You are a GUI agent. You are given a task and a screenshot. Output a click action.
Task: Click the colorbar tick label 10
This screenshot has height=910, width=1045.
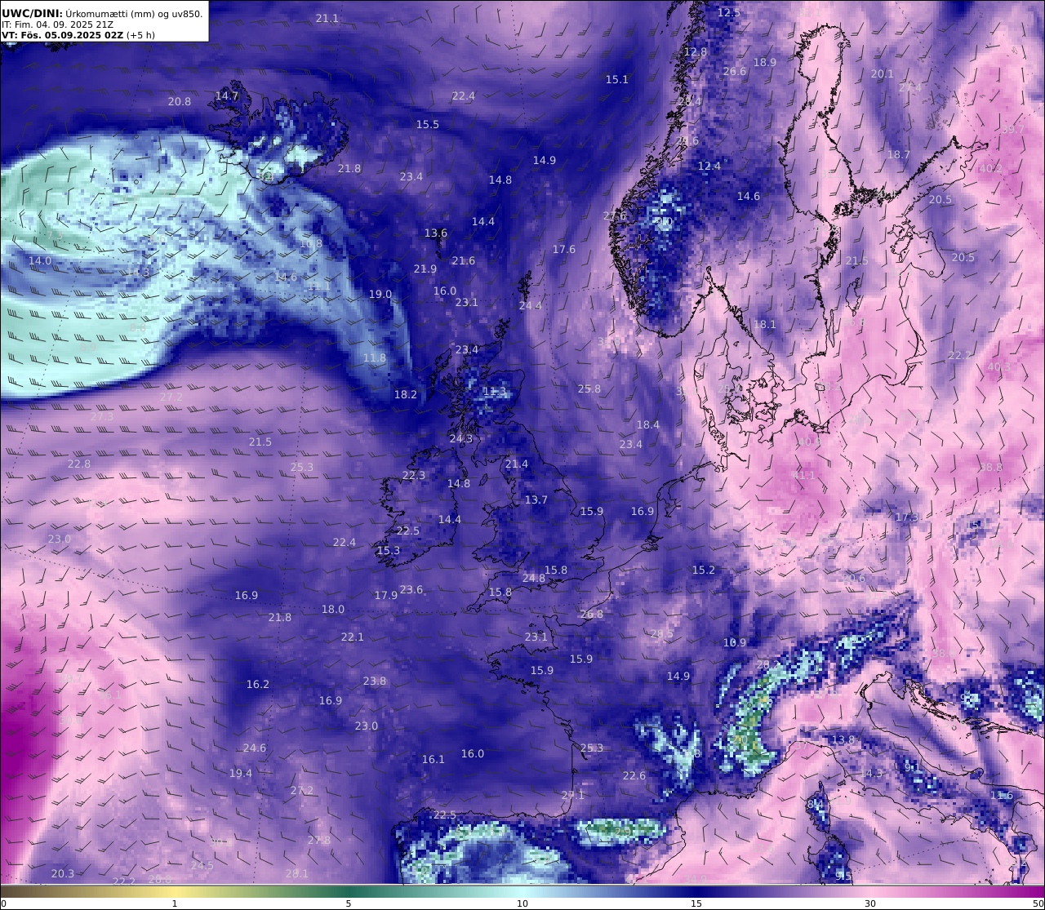pos(522,903)
